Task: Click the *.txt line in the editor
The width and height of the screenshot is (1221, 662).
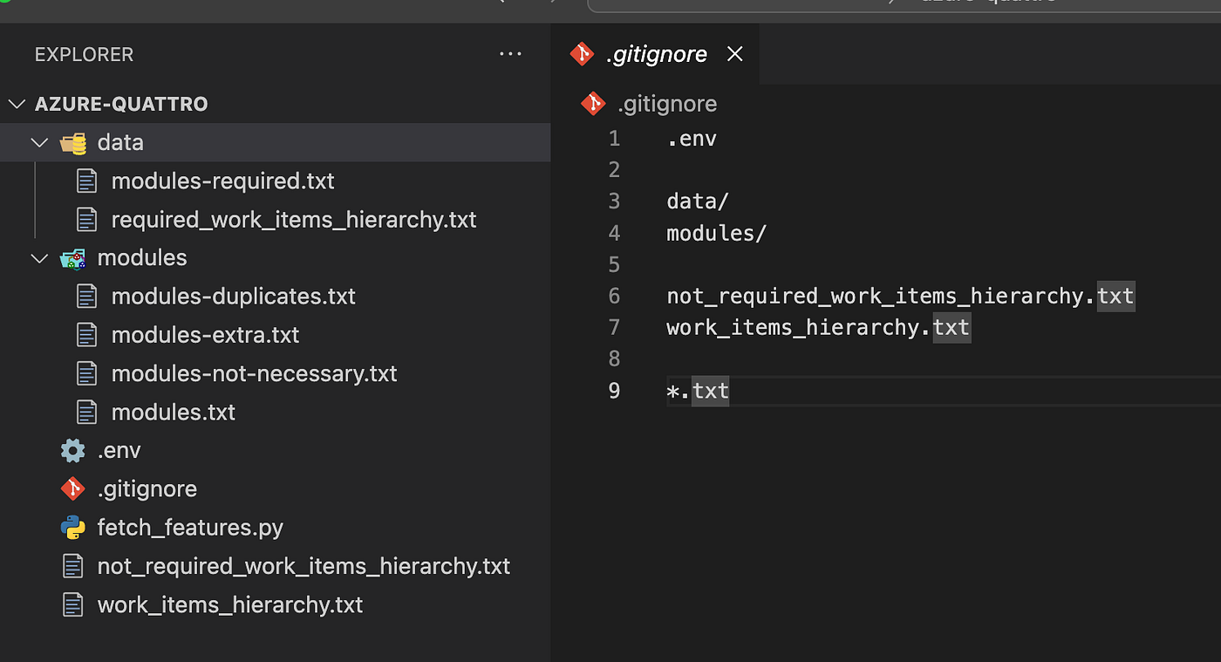Action: (698, 391)
